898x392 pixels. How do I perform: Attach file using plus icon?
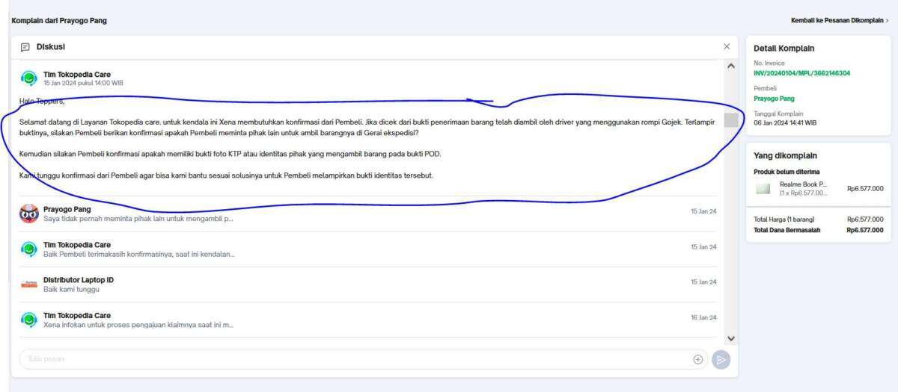point(698,359)
